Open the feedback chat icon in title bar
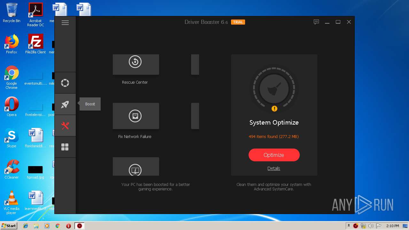The width and height of the screenshot is (409, 230). pos(316,22)
